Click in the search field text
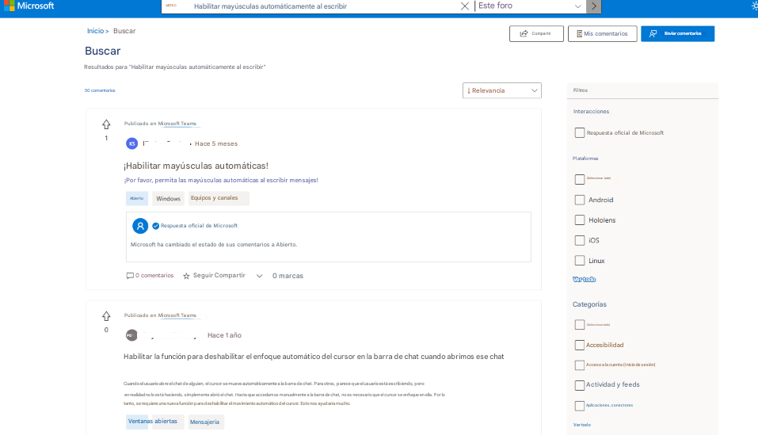 pos(270,6)
